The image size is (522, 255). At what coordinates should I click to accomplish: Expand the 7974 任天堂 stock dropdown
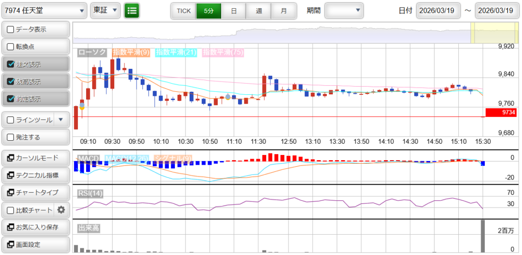44,10
